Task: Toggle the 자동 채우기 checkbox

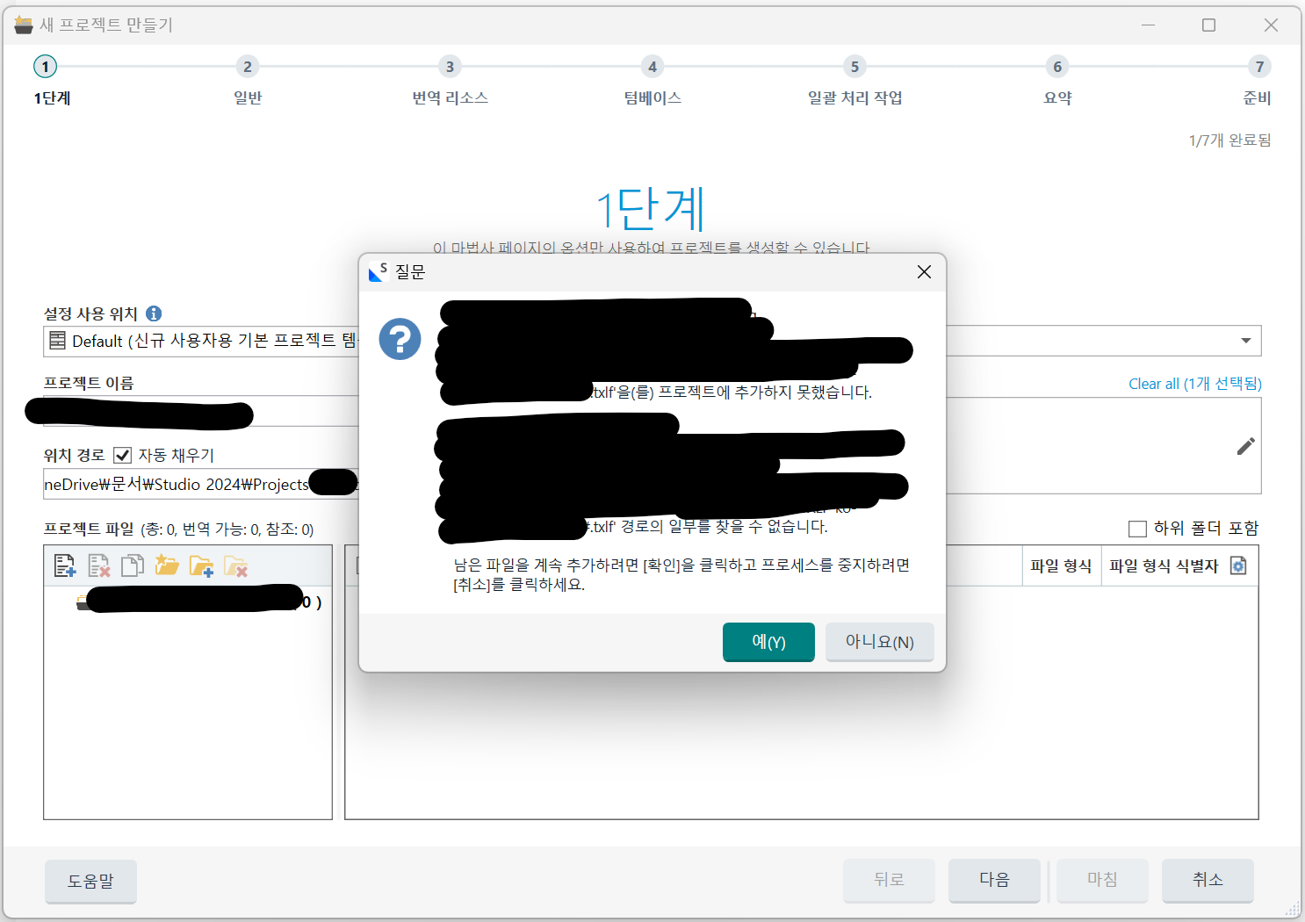Action: (122, 454)
